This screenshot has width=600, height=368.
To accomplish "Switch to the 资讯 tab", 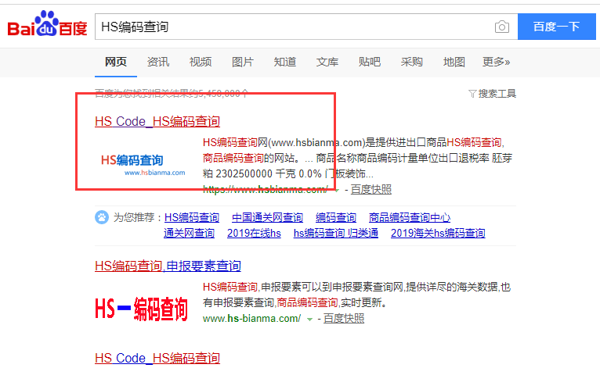I will click(158, 62).
